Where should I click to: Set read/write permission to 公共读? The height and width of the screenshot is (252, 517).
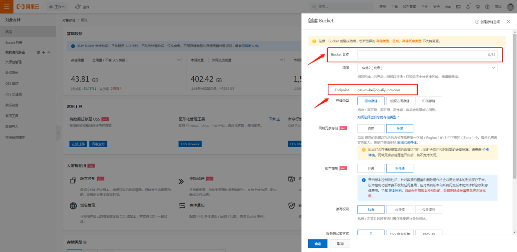(x=399, y=209)
